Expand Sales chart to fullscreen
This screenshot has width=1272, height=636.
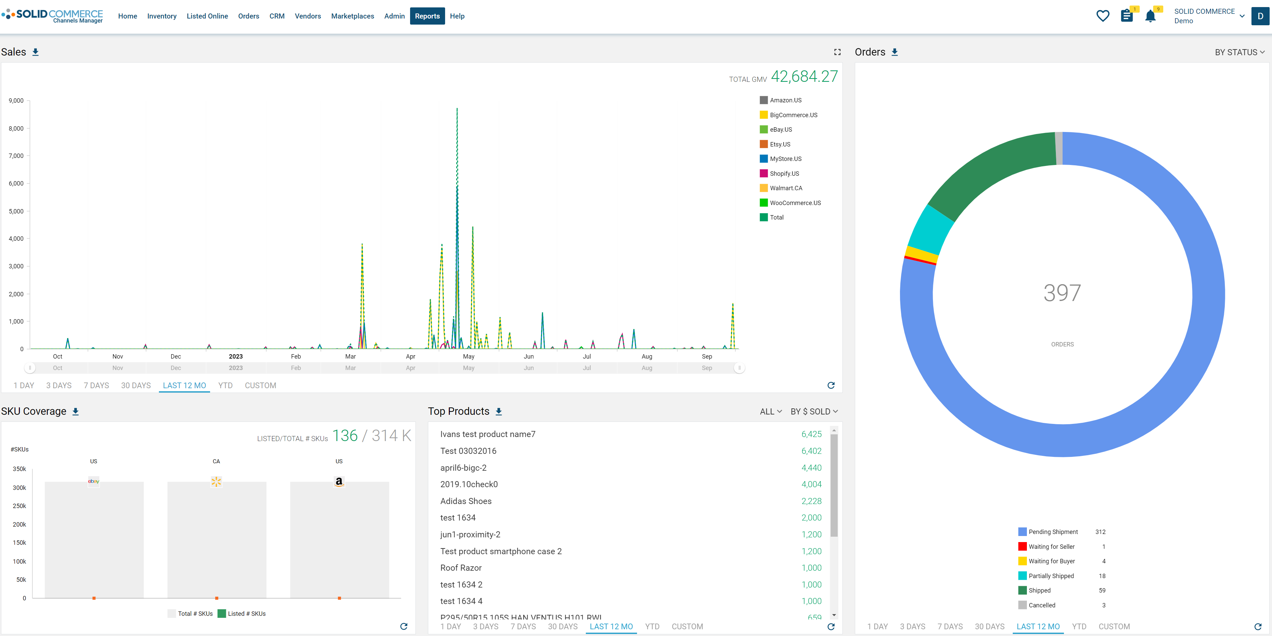click(x=837, y=52)
